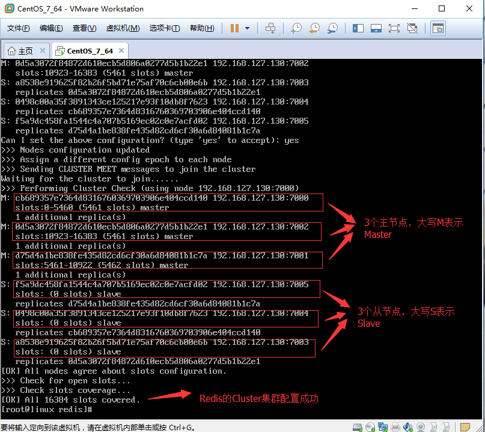This screenshot has width=485, height=432.
Task: Toggle the library sidebar panel
Action: pyautogui.click(x=358, y=28)
